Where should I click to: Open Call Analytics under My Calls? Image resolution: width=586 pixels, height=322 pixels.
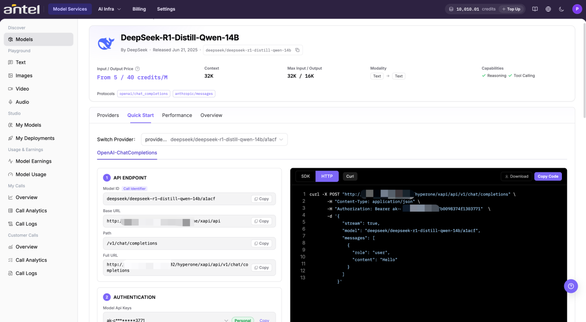click(x=38, y=211)
